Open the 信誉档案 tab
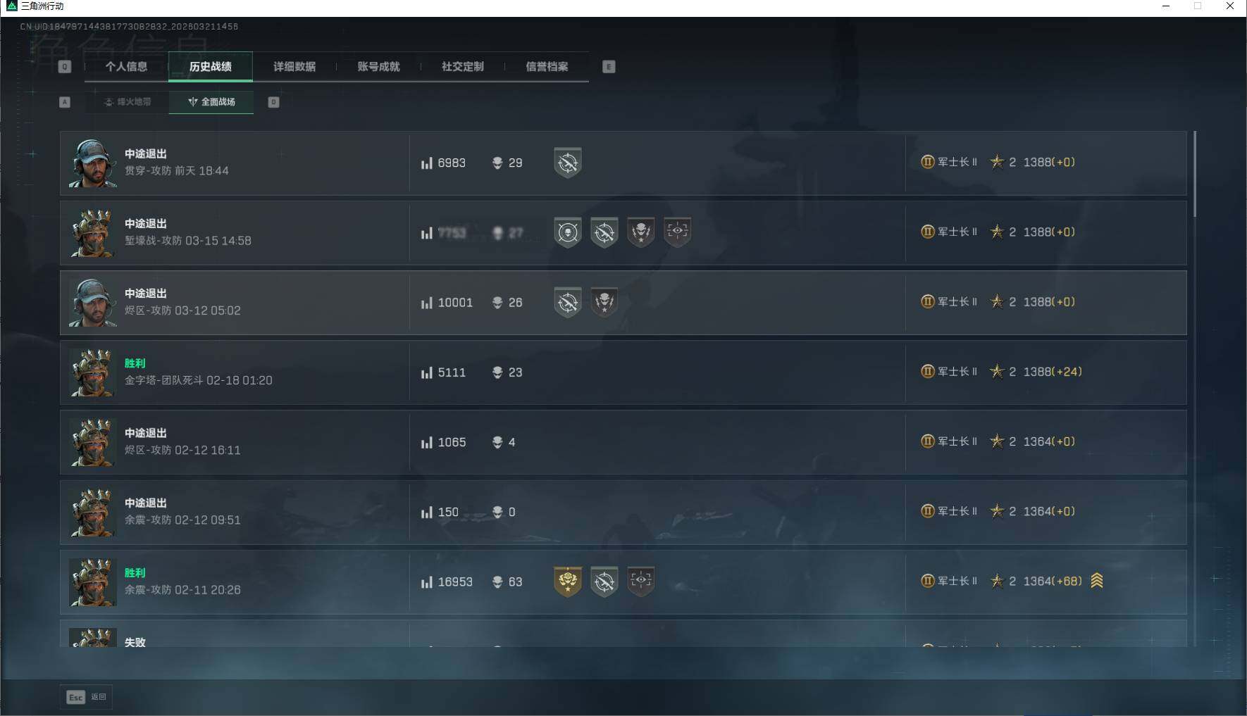 pyautogui.click(x=547, y=67)
